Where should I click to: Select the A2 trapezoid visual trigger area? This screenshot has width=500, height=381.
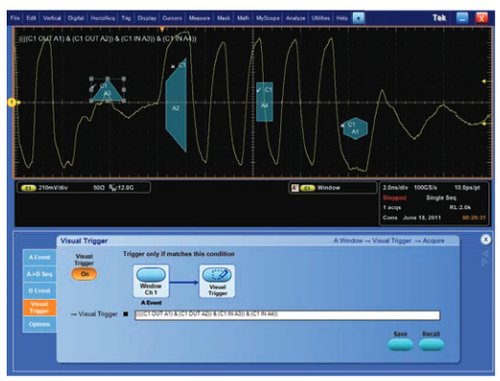pos(176,107)
